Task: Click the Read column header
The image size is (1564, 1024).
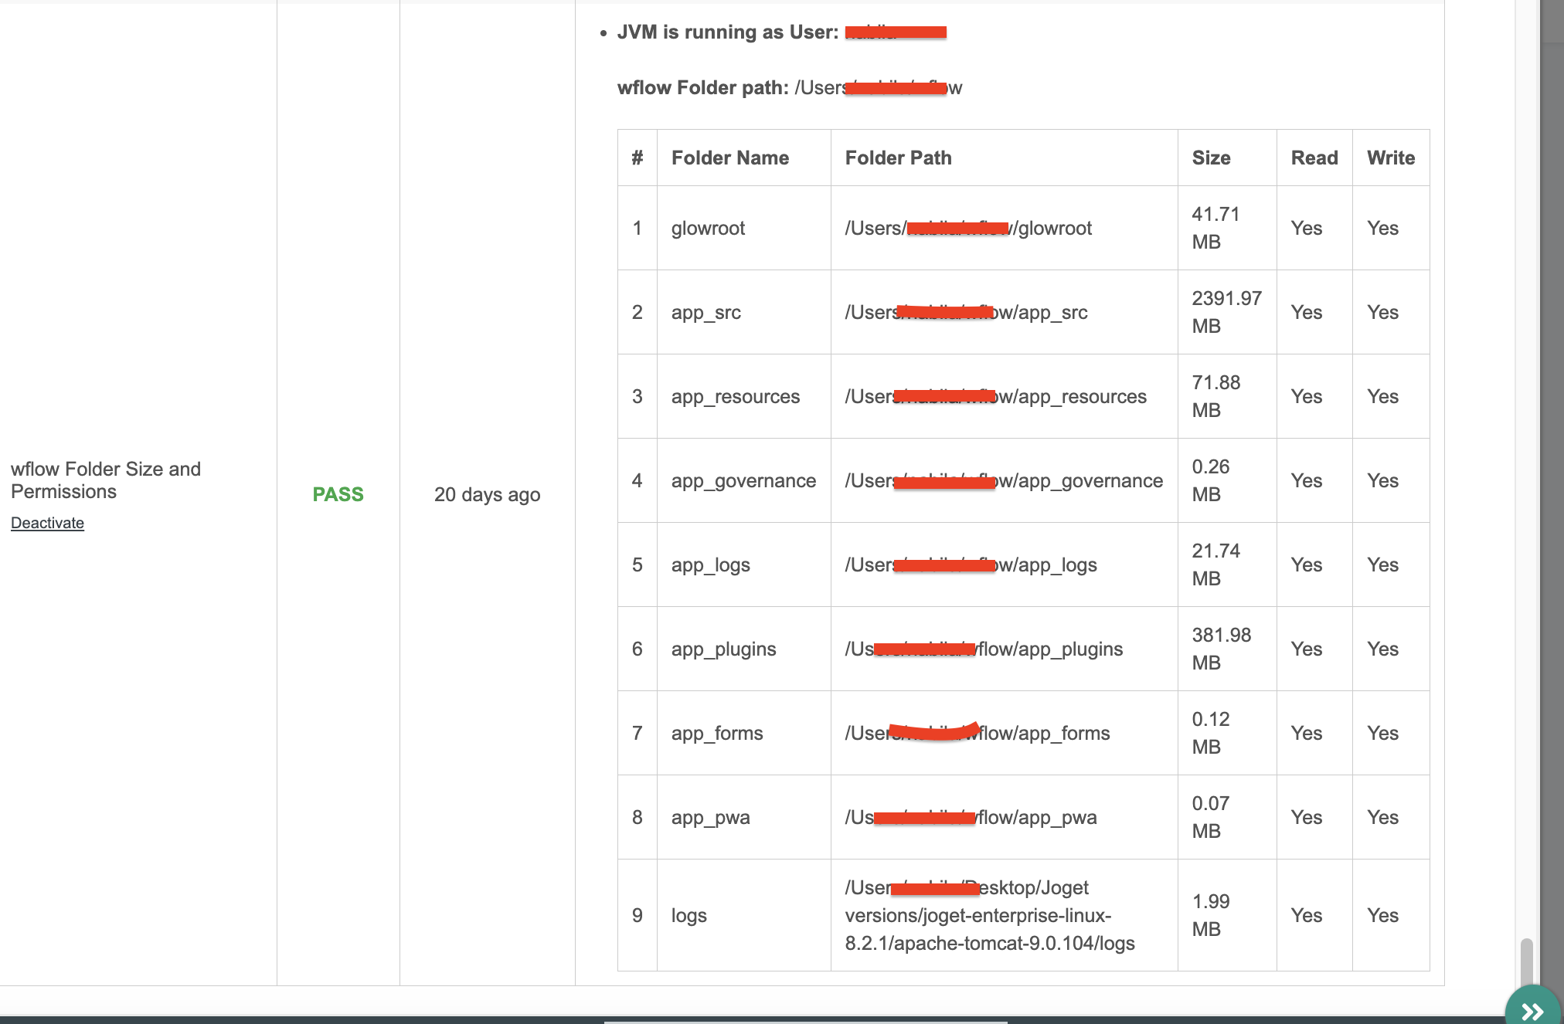Action: [x=1314, y=158]
